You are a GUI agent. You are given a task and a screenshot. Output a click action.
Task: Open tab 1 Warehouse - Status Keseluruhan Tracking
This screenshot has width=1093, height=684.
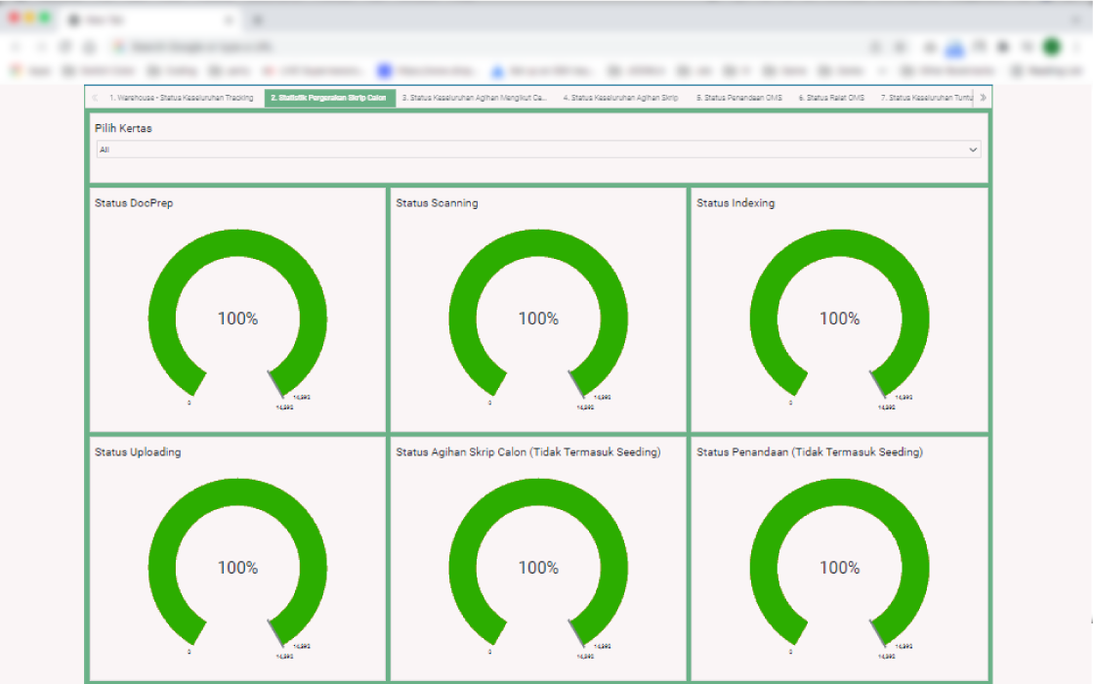(181, 98)
